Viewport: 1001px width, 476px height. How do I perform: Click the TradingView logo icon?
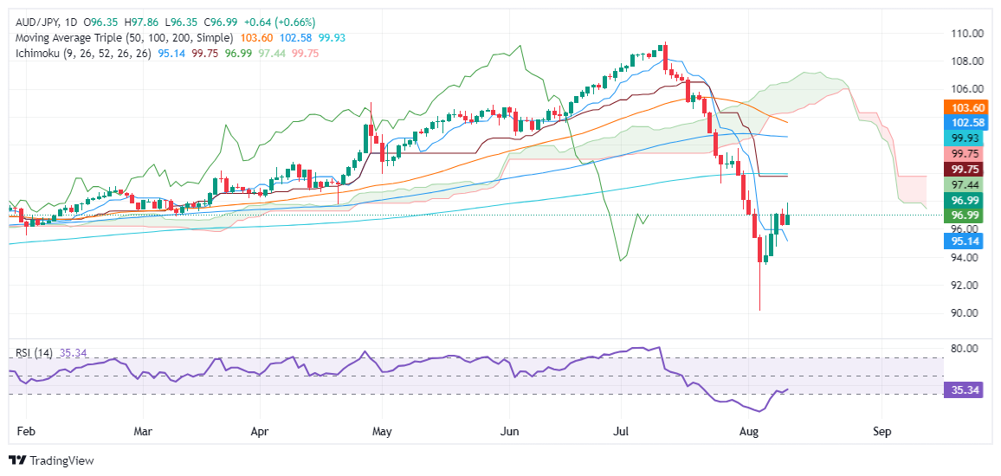(18, 460)
